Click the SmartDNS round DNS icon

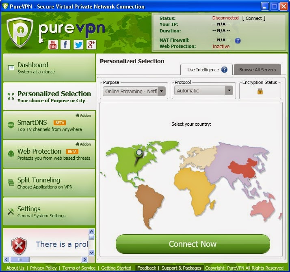tap(11, 125)
